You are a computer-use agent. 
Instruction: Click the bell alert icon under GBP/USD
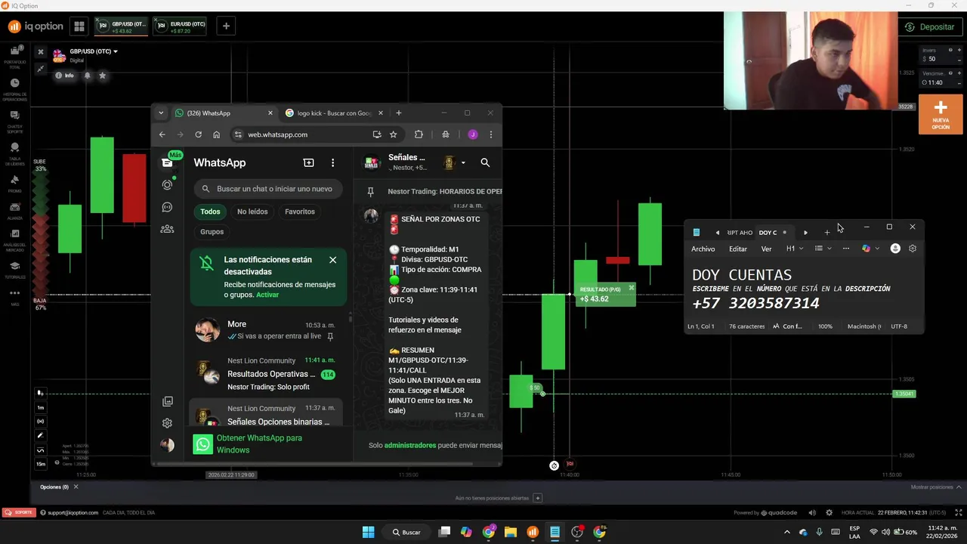pyautogui.click(x=88, y=76)
